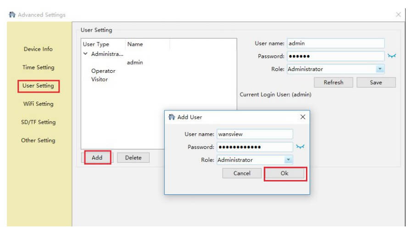Image resolution: width=412 pixels, height=236 pixels.
Task: Select the Operator user type
Action: tap(103, 71)
